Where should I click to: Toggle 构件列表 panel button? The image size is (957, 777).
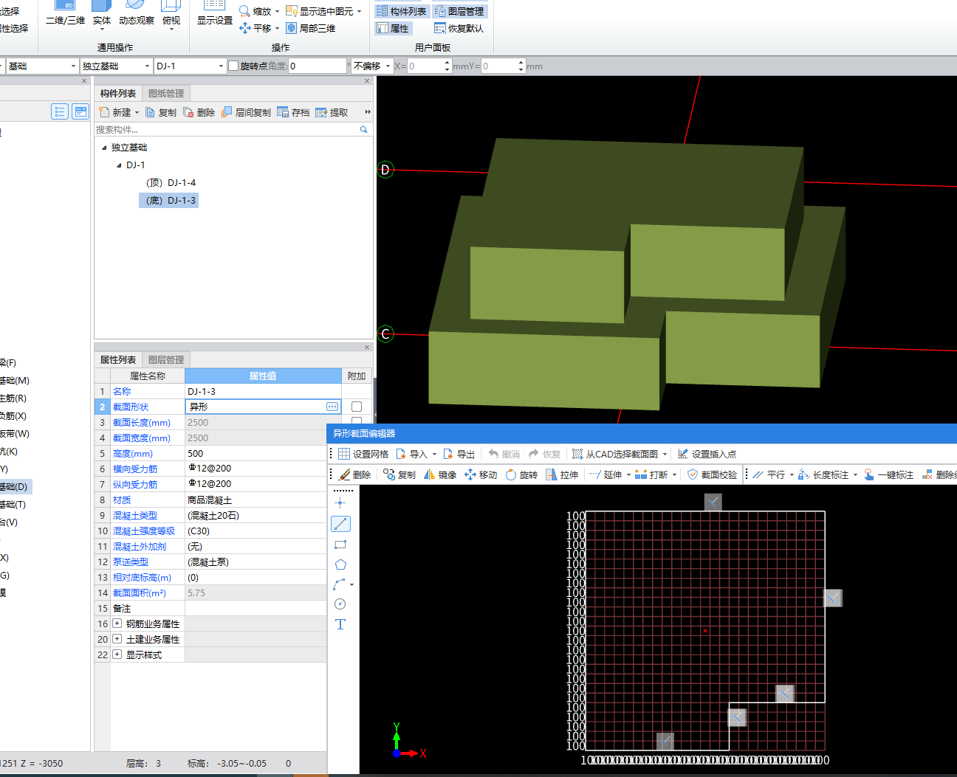point(402,11)
